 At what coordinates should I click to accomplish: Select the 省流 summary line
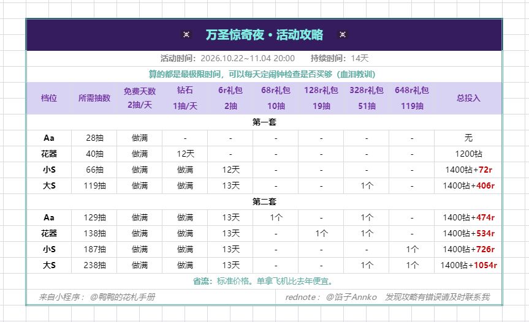click(264, 281)
